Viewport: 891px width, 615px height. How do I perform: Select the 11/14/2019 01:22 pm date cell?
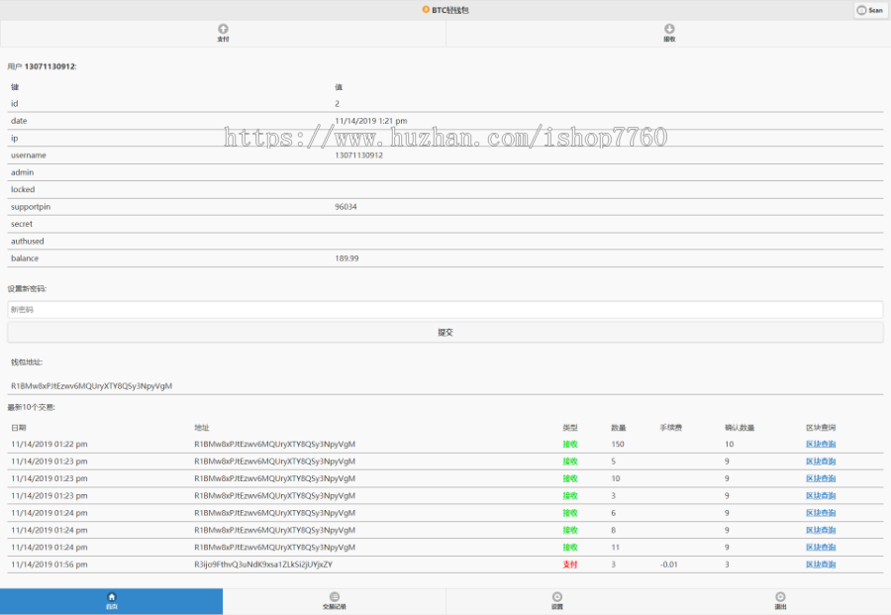point(49,444)
